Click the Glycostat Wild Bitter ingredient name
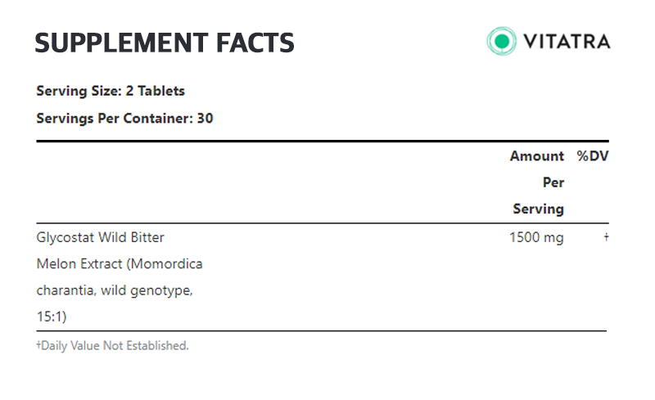This screenshot has width=655, height=400. click(100, 237)
